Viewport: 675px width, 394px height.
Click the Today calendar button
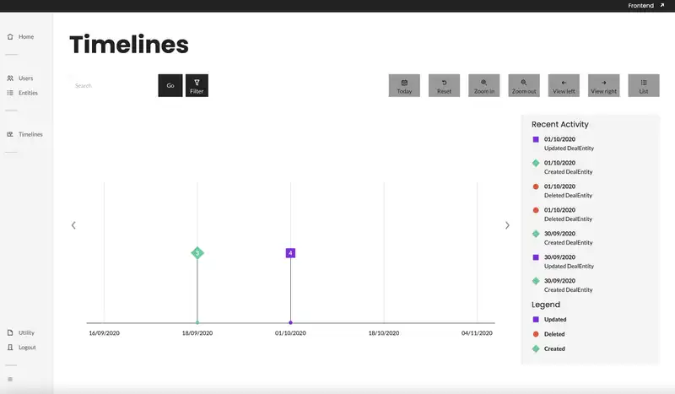[404, 85]
